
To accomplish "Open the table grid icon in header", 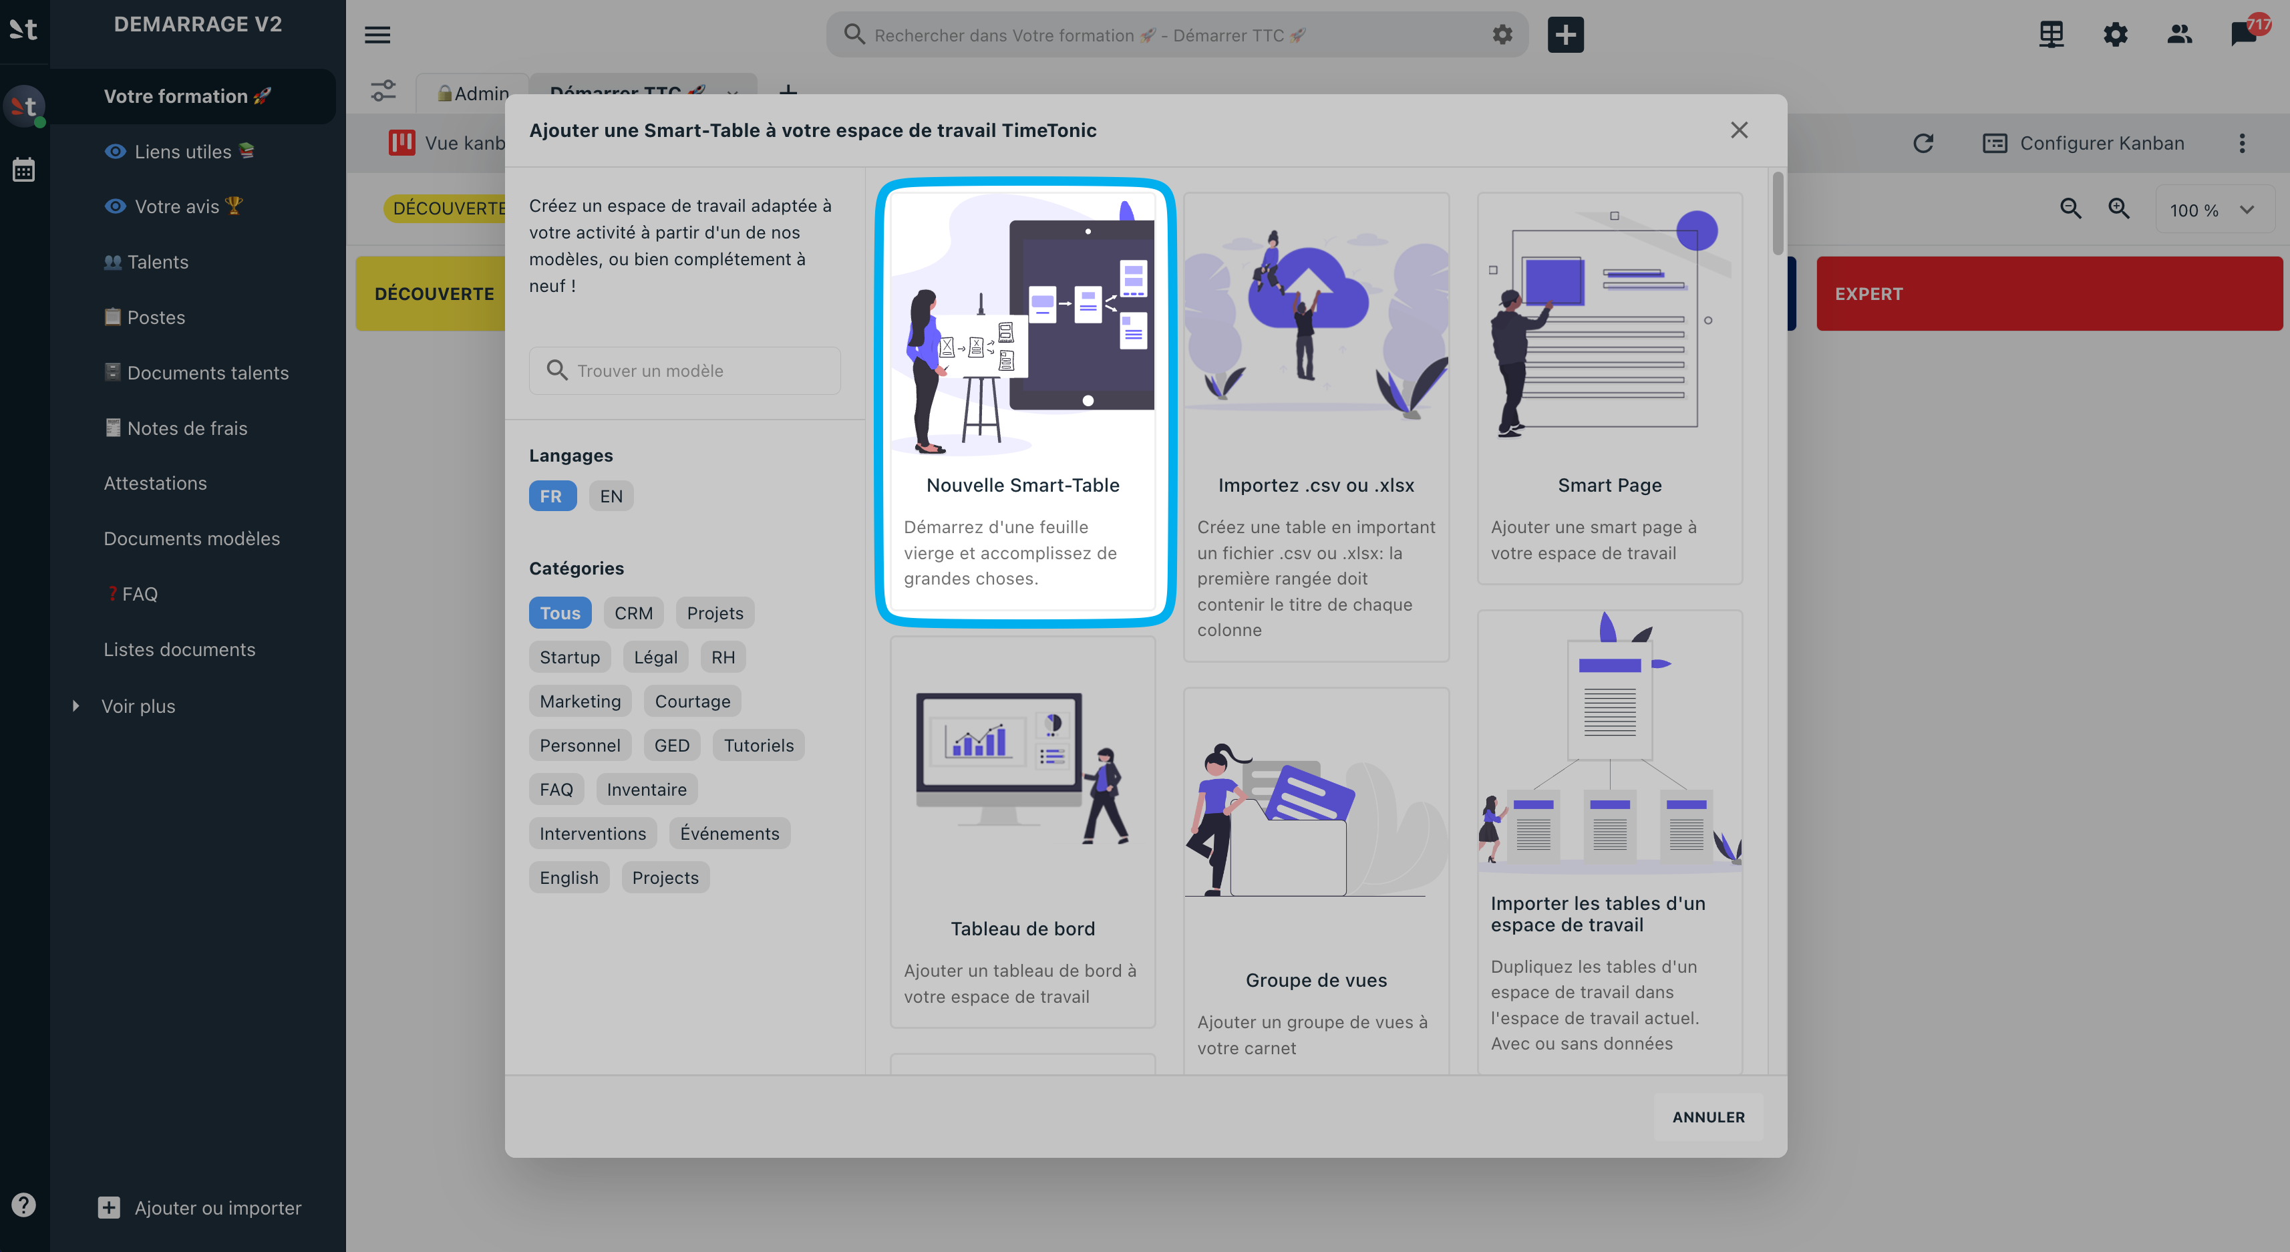I will click(2051, 35).
